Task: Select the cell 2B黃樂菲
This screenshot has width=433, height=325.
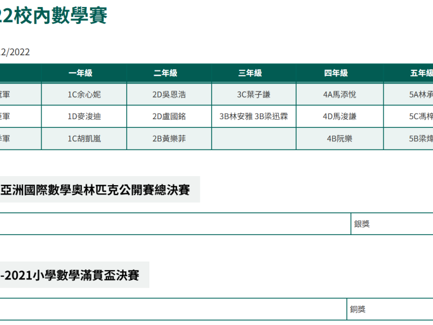Action: pyautogui.click(x=169, y=139)
